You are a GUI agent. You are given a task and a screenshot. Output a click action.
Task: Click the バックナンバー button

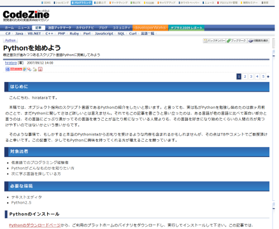click(214, 41)
